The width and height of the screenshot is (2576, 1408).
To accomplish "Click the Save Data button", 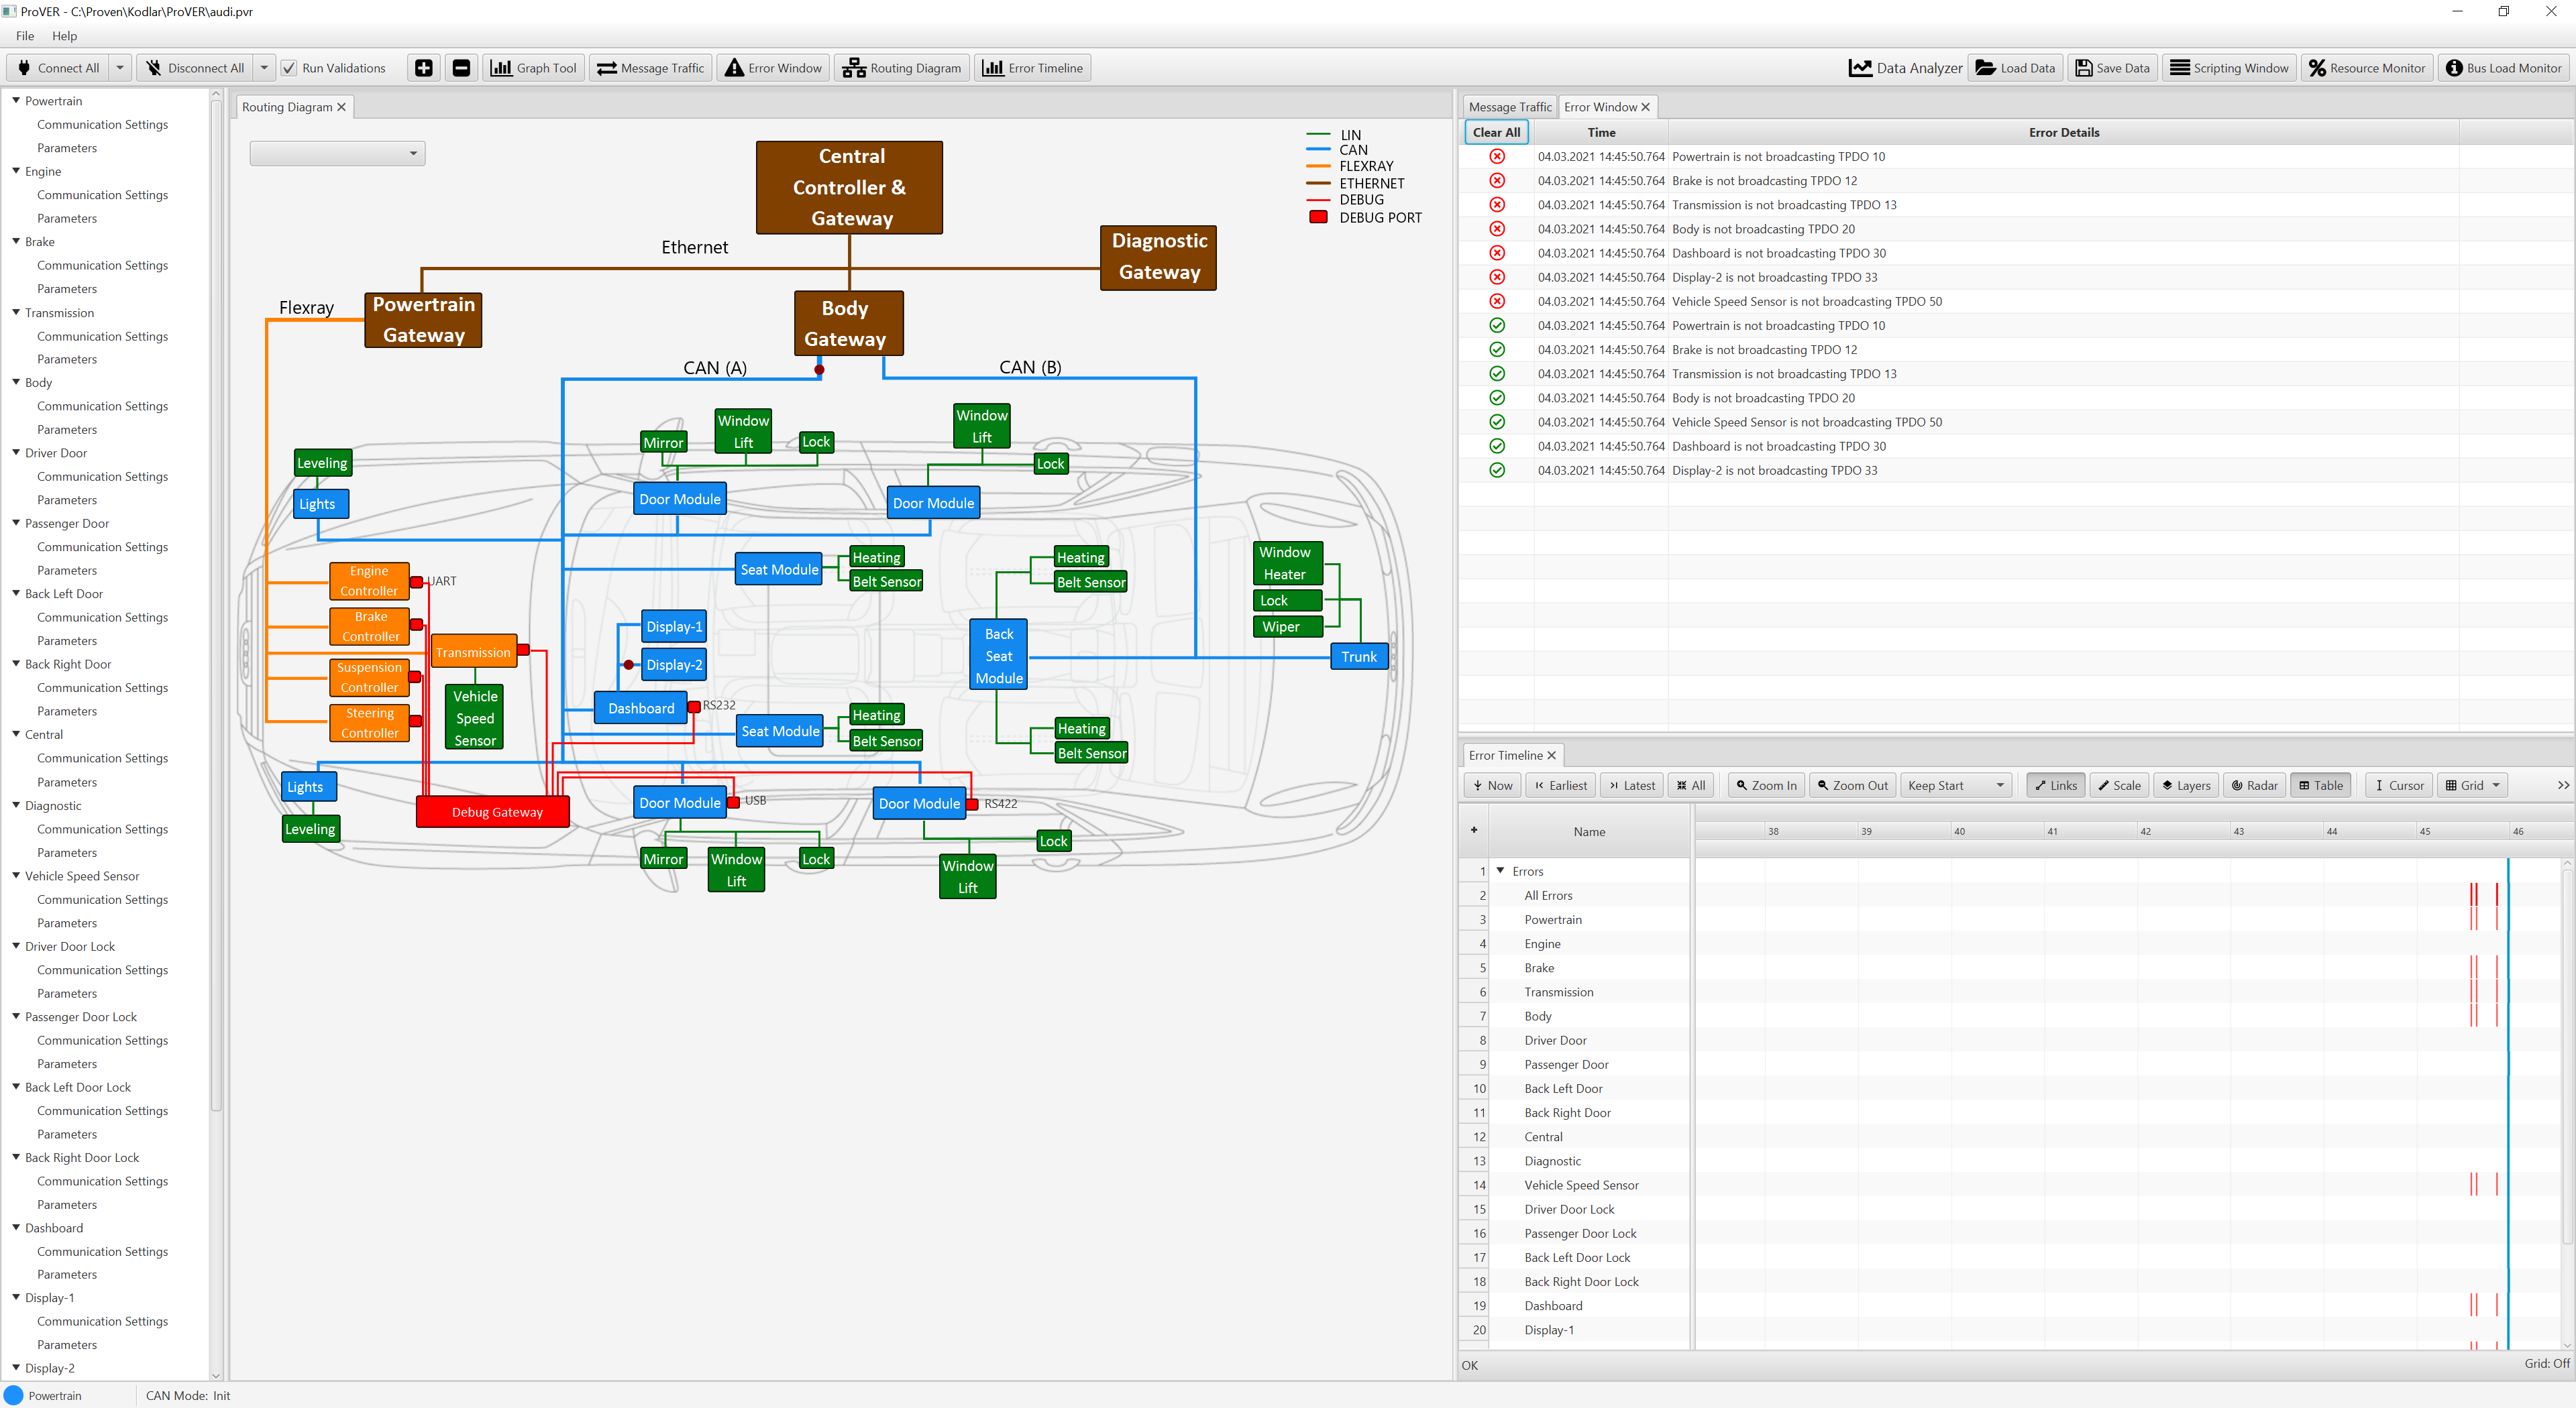I will pyautogui.click(x=2112, y=68).
